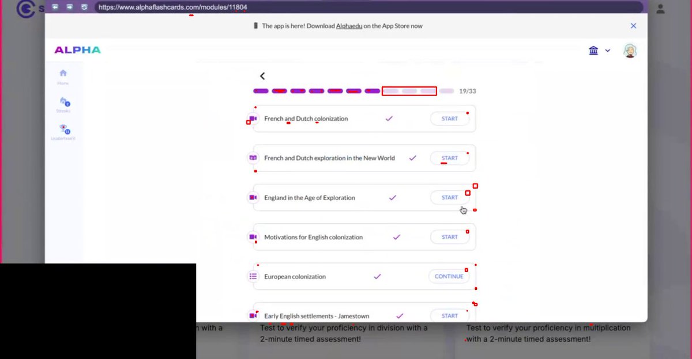This screenshot has width=692, height=359.
Task: Follow the Alphaedu link in the banner
Action: [349, 26]
